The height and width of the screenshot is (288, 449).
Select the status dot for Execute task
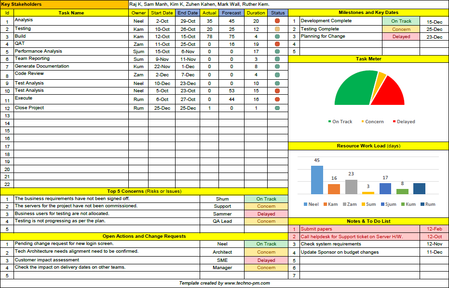(277, 99)
